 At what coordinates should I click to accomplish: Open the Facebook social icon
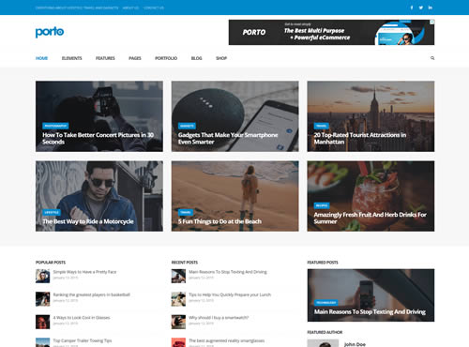pyautogui.click(x=412, y=8)
